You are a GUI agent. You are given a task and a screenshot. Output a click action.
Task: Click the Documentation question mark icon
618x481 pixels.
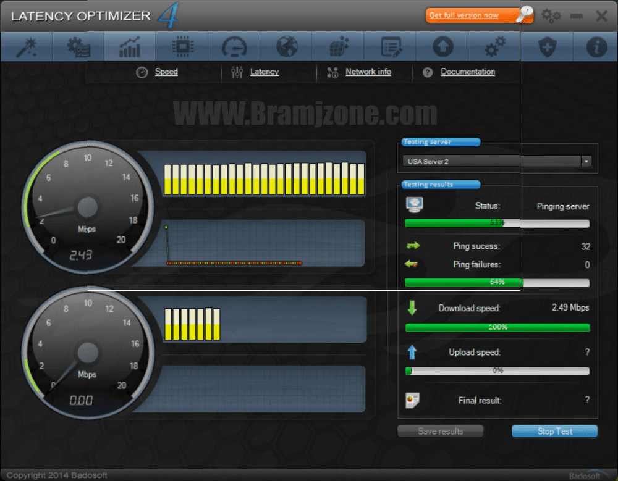tap(428, 72)
